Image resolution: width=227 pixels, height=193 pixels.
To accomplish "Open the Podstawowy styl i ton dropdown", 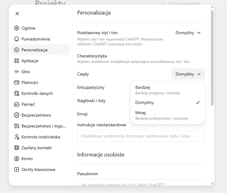I will point(188,33).
